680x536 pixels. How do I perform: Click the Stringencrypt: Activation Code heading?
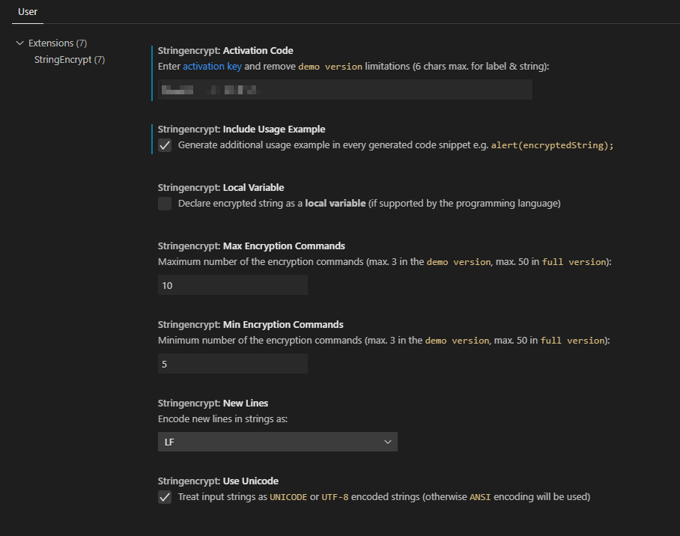225,51
